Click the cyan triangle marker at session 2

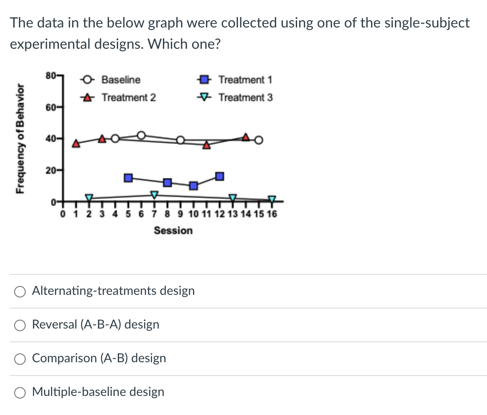[x=88, y=198]
